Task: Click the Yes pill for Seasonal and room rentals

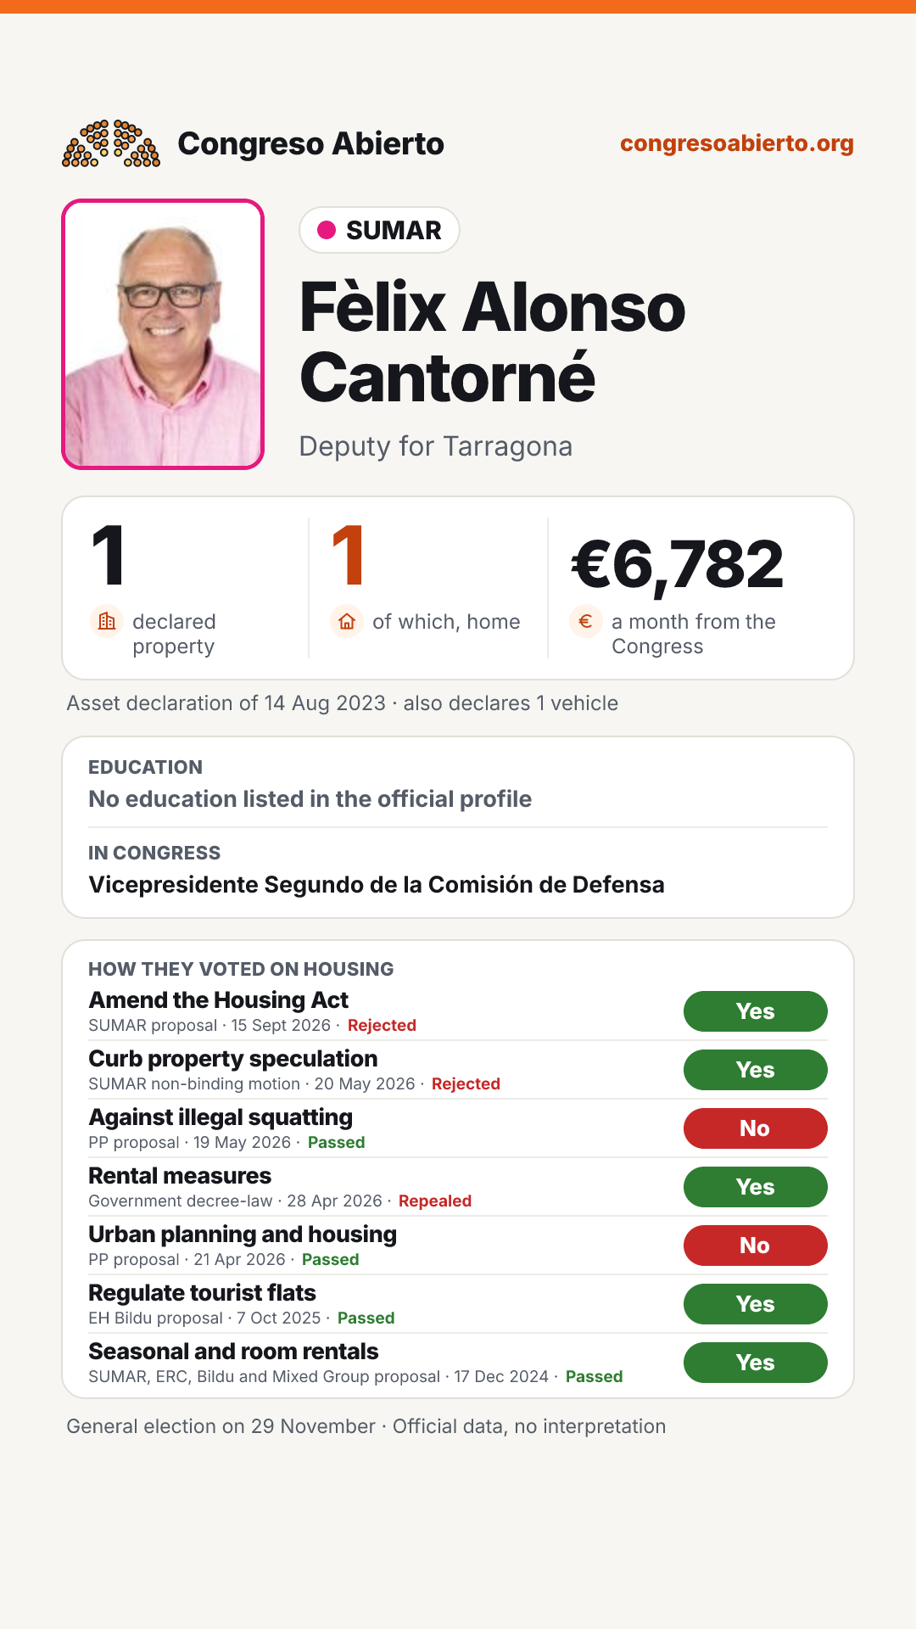Action: 755,1363
